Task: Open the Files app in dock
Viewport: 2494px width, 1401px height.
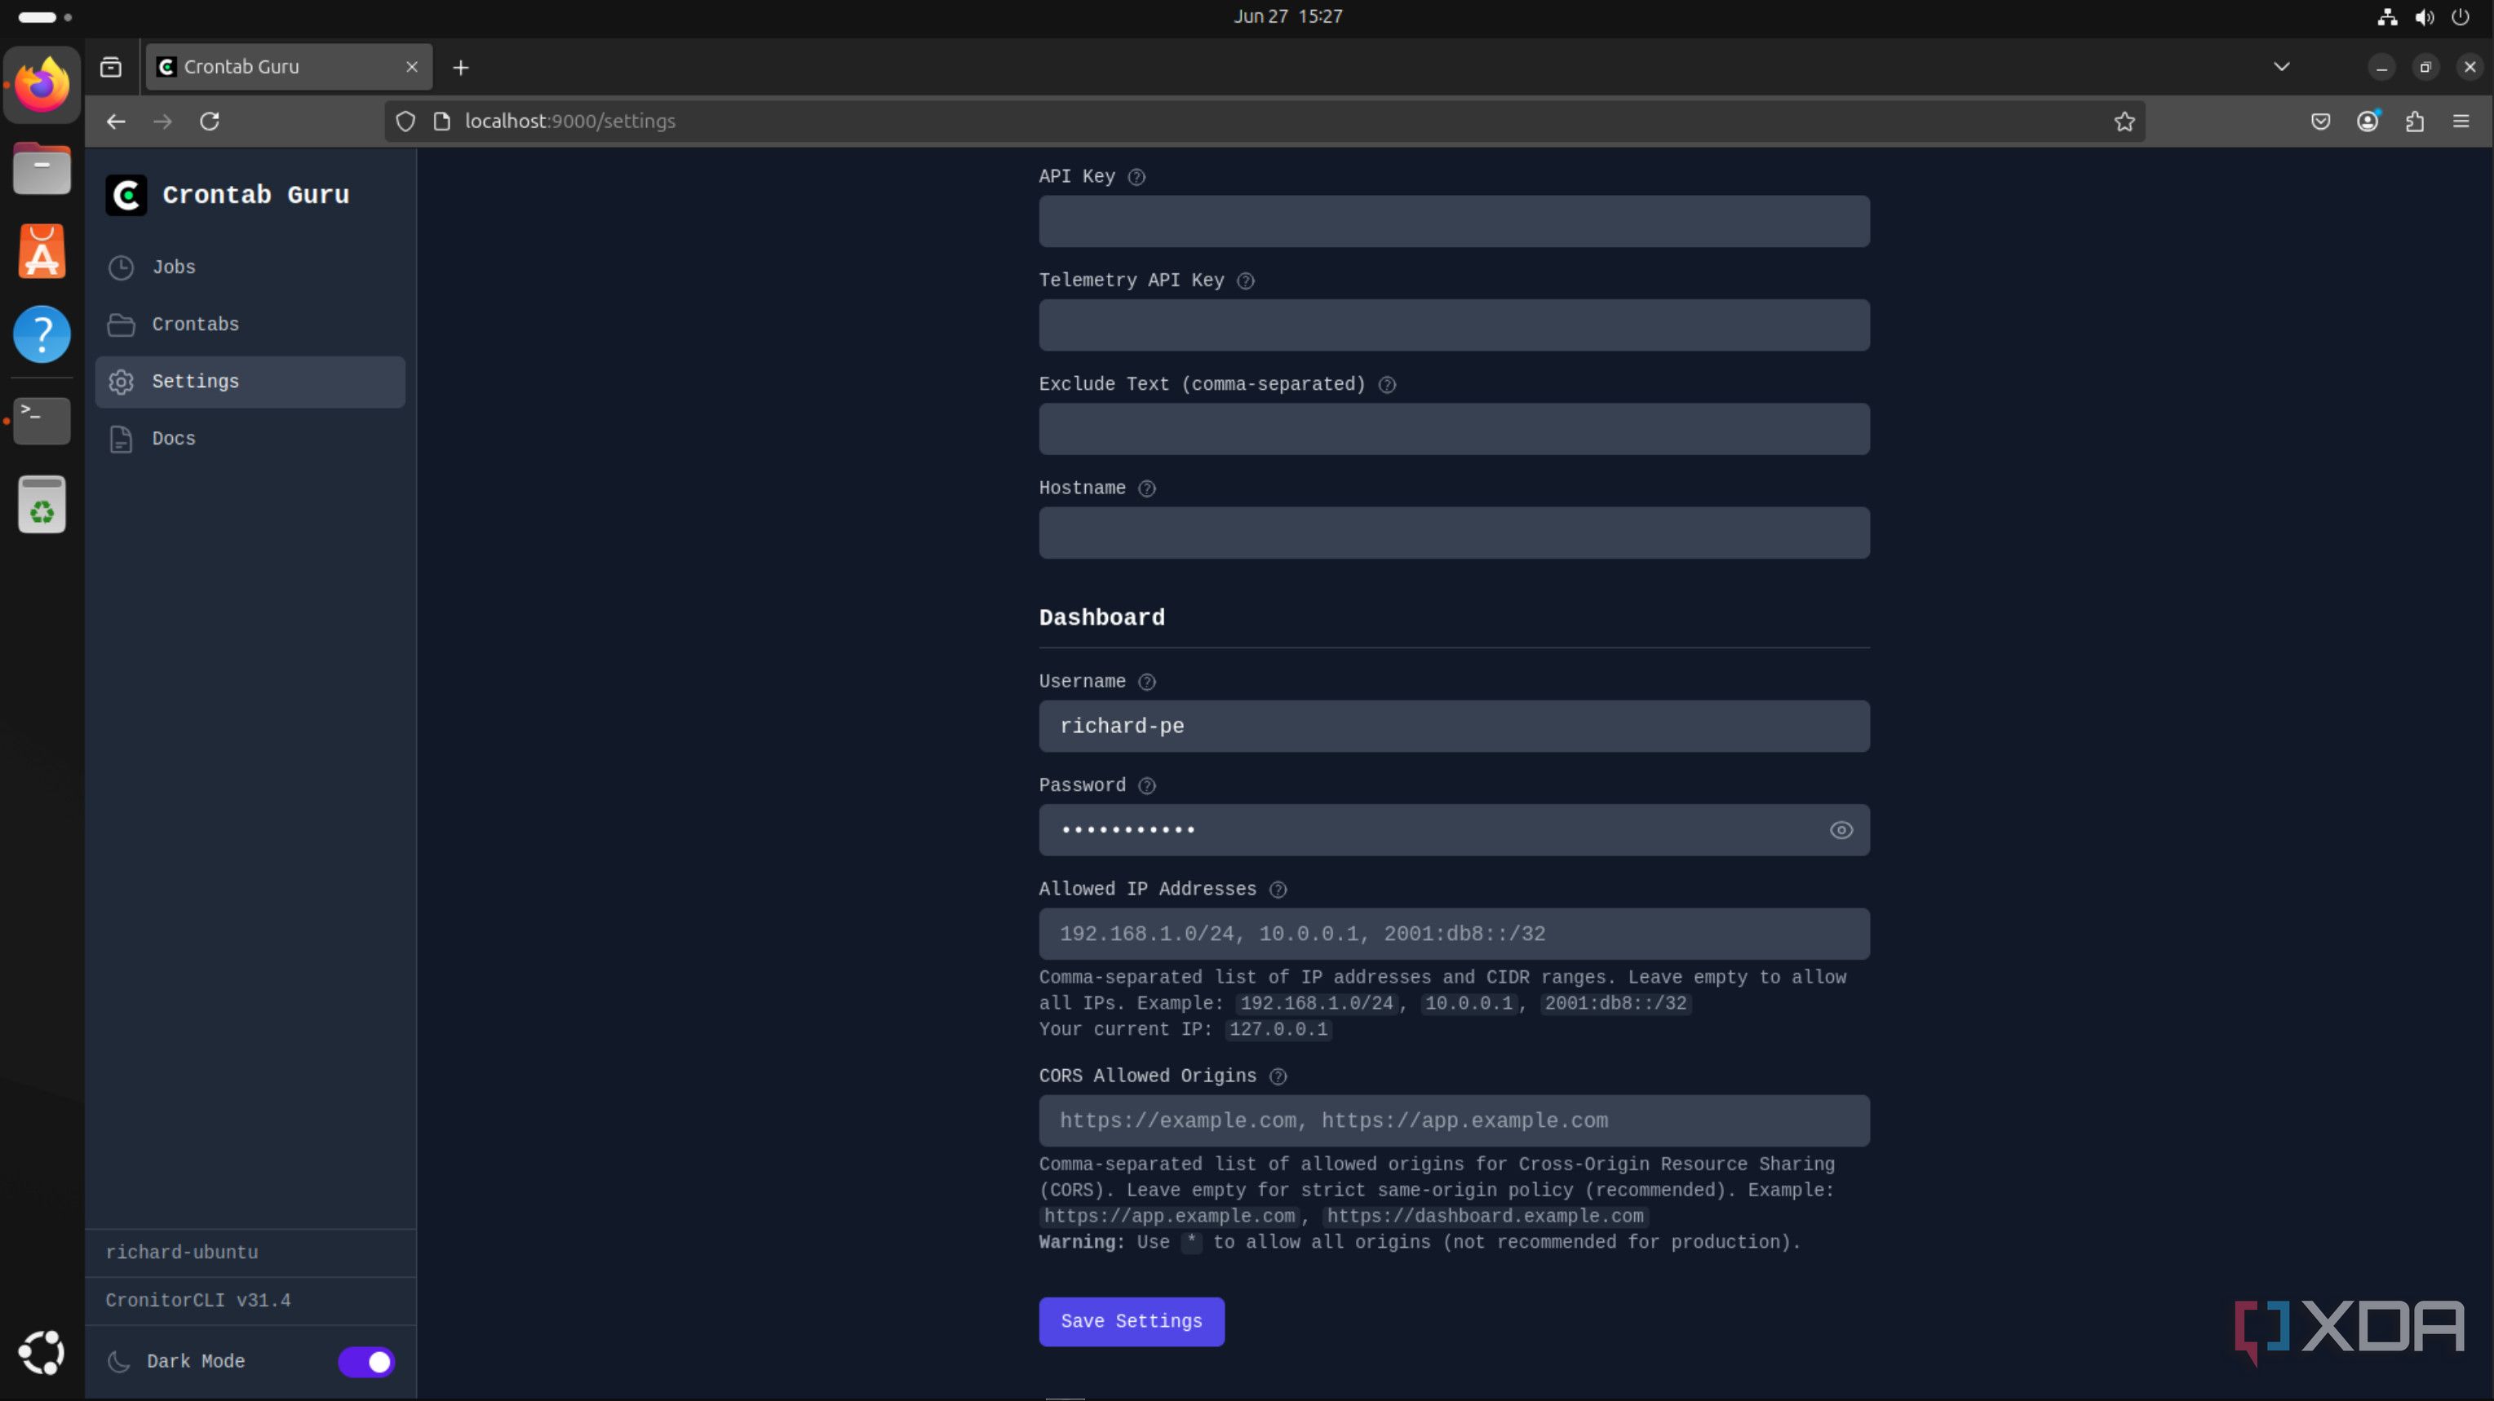Action: (42, 168)
